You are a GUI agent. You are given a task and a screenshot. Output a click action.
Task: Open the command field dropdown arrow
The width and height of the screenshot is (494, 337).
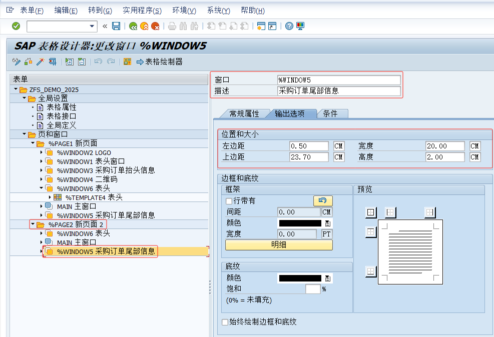point(92,26)
